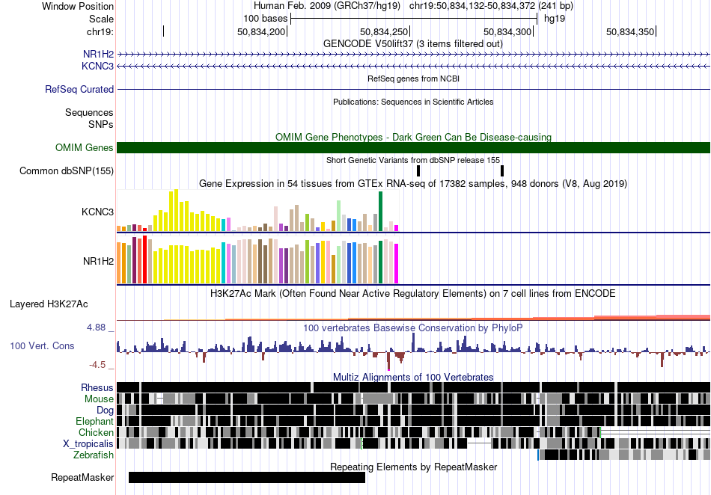Click the OMIM Gene Phenotypes track title
This screenshot has height=495, width=711.
[414, 138]
